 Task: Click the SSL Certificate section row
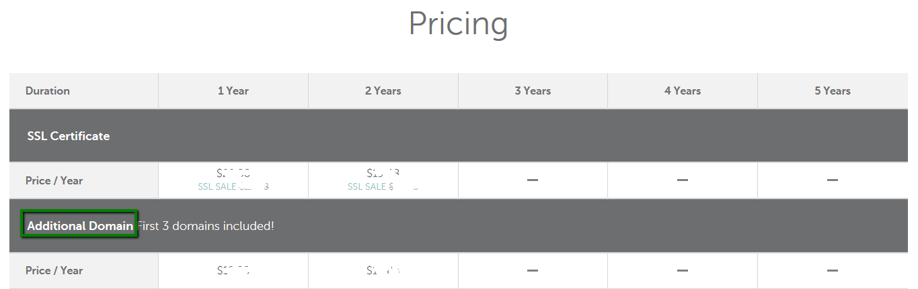[459, 135]
